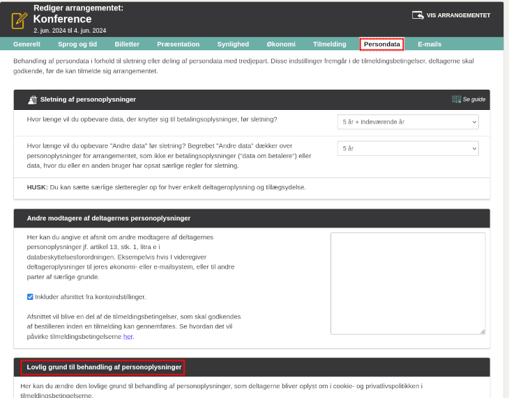Go to the Billetter tab

pos(127,44)
